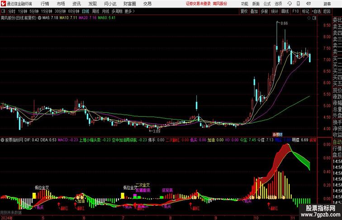Select the 周线 weekly period
Screen dimensions: 342x220
pyautogui.click(x=95, y=11)
